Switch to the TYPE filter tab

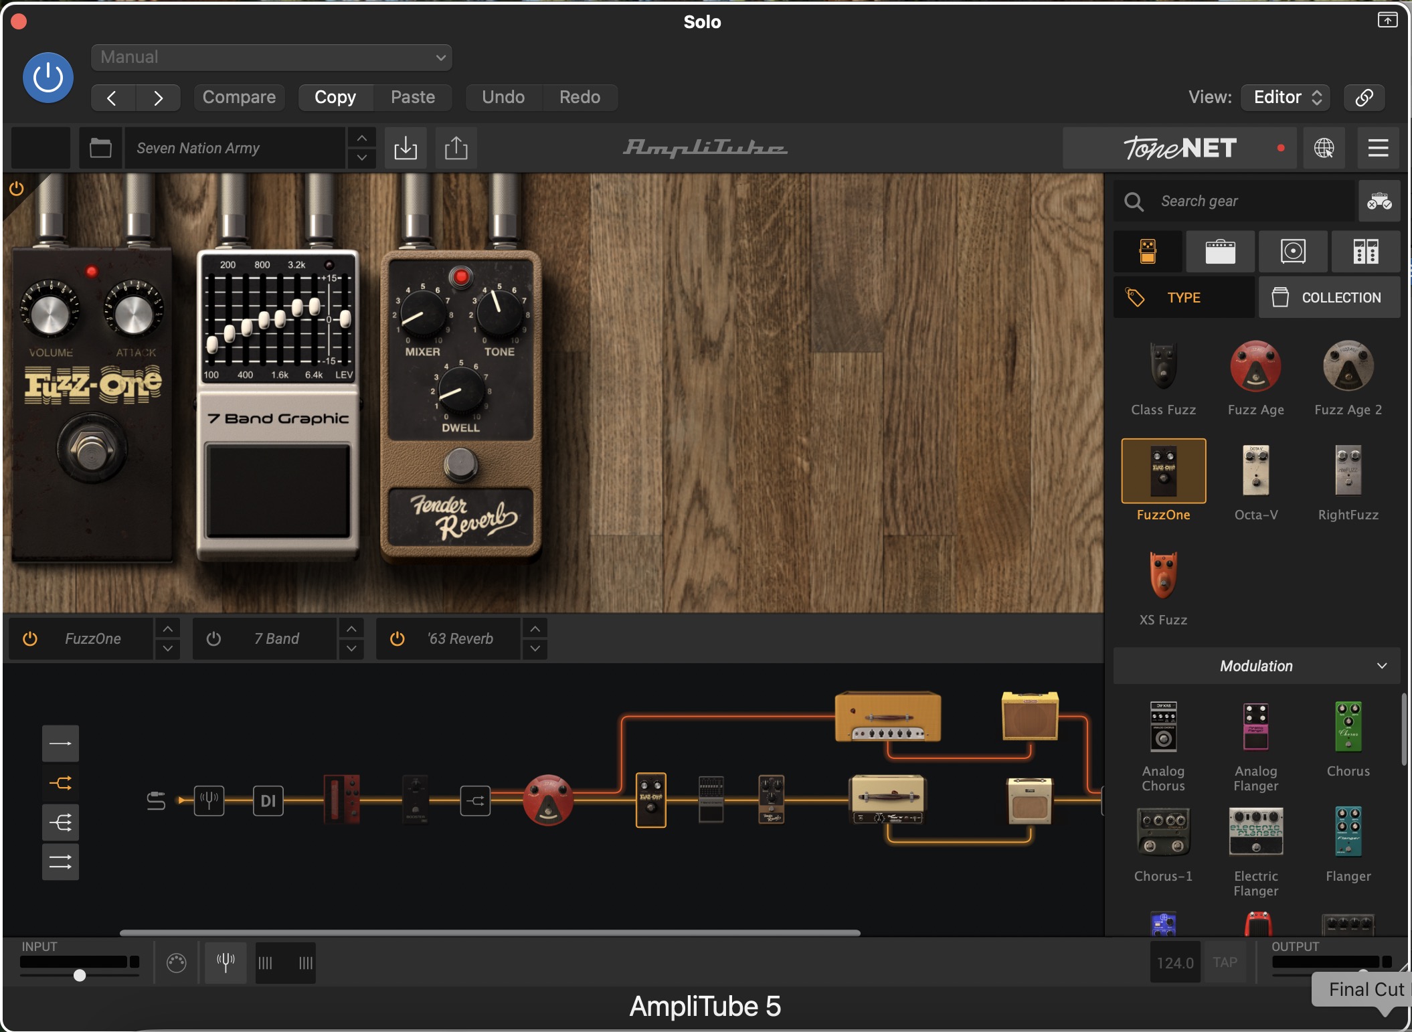pyautogui.click(x=1184, y=297)
